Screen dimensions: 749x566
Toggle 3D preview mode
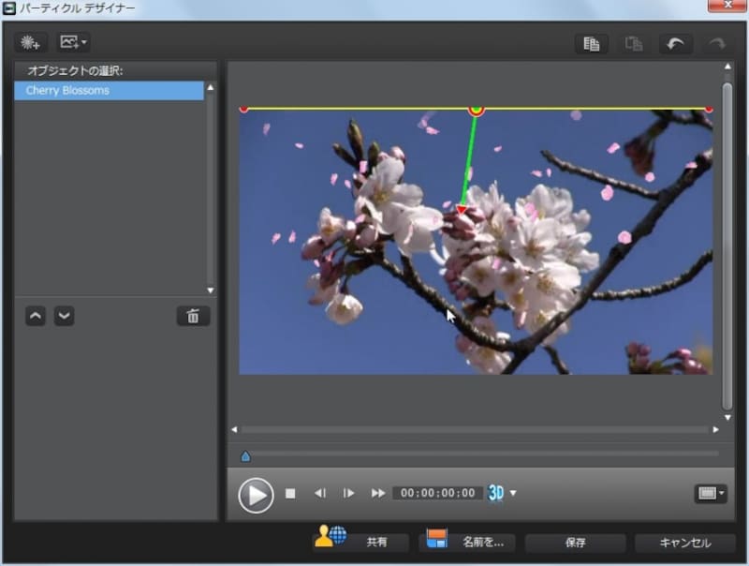point(496,493)
